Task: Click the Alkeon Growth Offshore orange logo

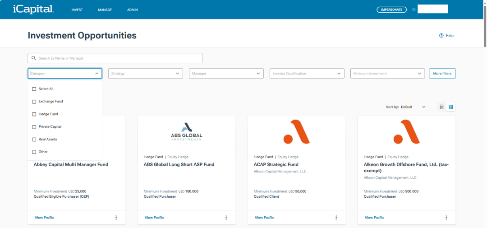Action: tap(407, 132)
